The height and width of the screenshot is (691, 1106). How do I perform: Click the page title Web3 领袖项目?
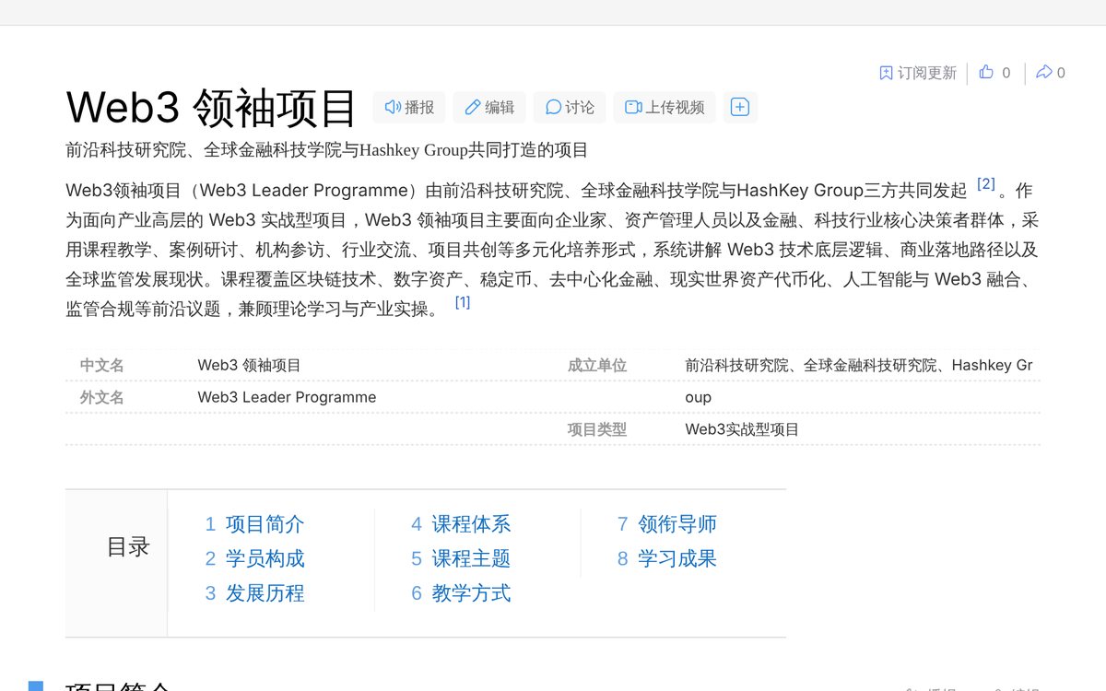pos(211,108)
